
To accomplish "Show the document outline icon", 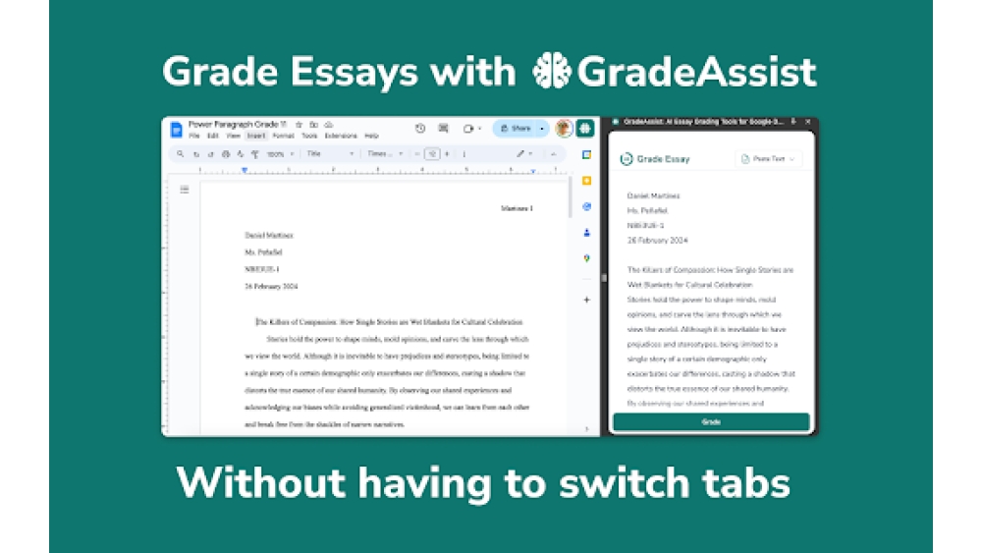I will [185, 190].
